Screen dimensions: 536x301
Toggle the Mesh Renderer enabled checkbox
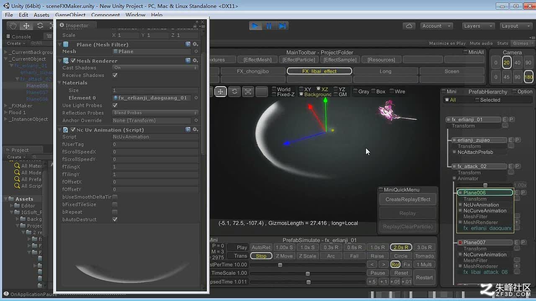pos(73,61)
